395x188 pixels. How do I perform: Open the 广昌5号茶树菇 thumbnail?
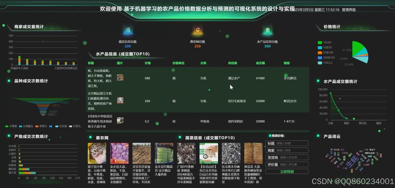pyautogui.click(x=187, y=153)
